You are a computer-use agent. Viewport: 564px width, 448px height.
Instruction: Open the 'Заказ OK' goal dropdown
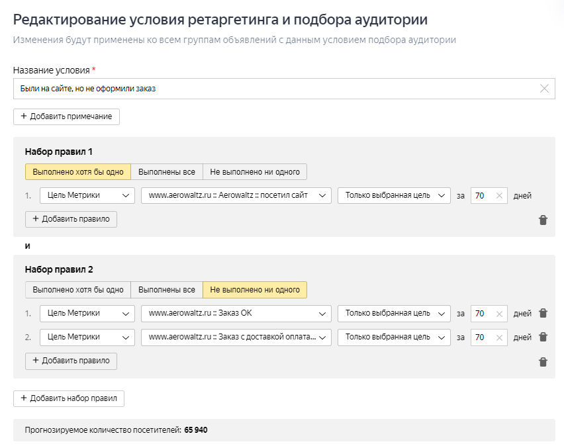point(236,314)
